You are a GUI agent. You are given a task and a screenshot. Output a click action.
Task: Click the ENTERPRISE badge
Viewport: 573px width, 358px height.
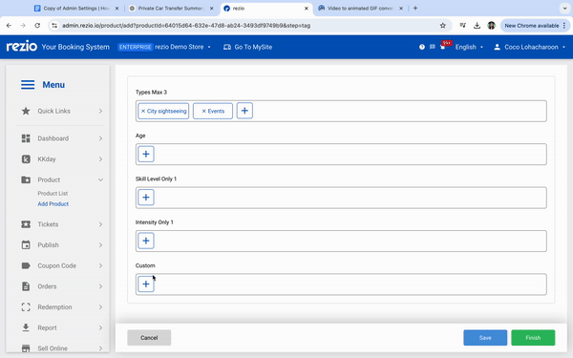(135, 47)
